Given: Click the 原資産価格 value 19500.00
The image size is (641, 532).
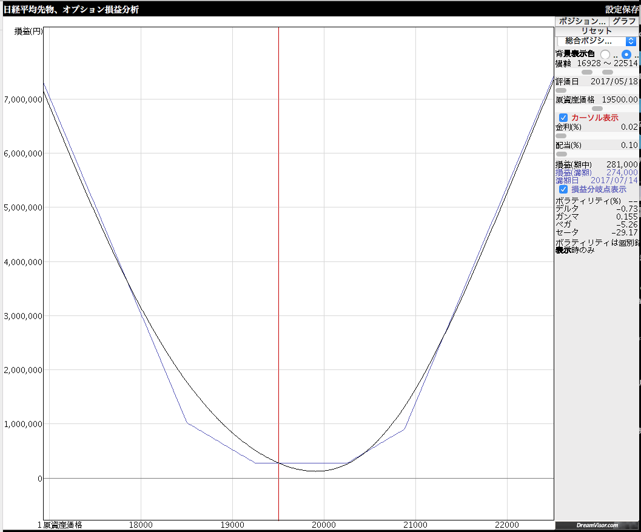Looking at the screenshot, I should [x=619, y=99].
